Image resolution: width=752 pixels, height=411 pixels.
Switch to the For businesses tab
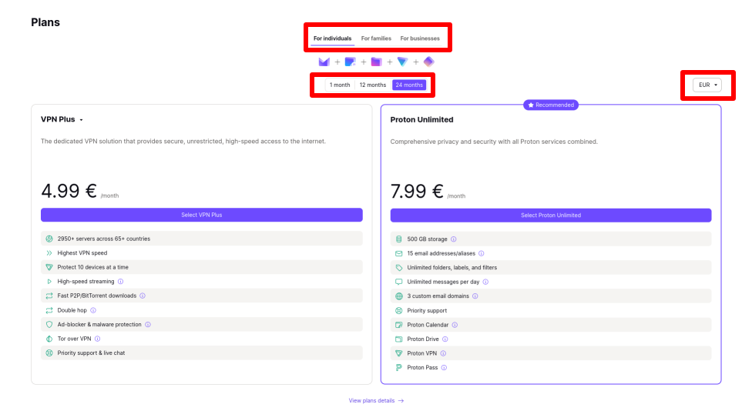tap(420, 38)
